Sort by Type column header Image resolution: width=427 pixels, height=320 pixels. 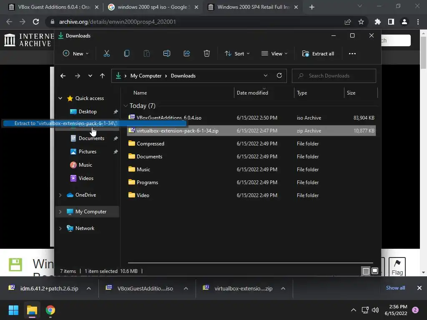click(x=302, y=93)
